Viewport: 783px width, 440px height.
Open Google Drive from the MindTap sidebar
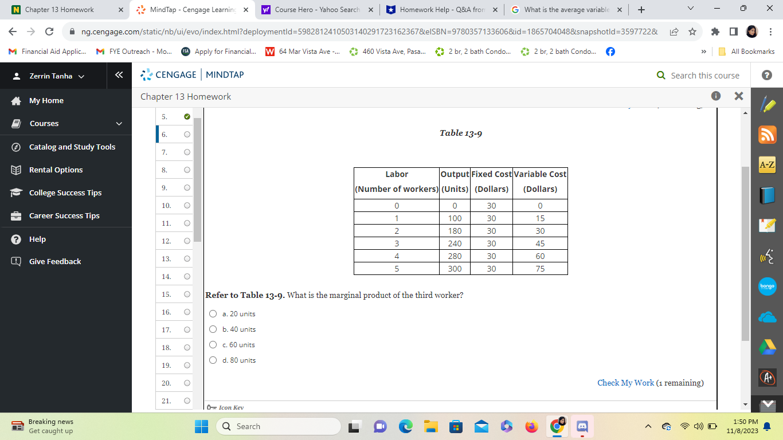(x=767, y=347)
